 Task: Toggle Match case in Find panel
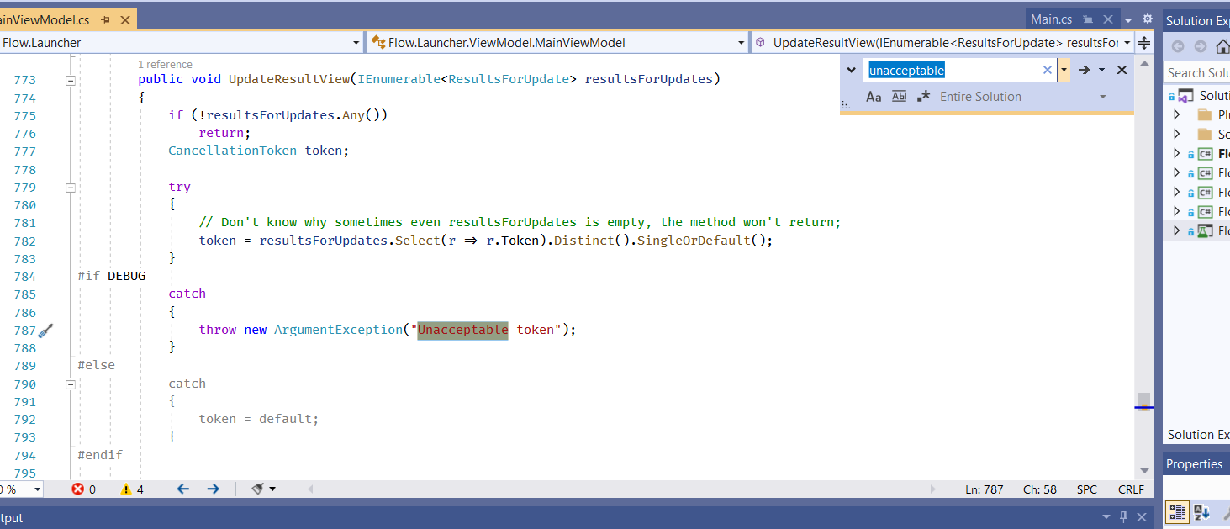(874, 97)
